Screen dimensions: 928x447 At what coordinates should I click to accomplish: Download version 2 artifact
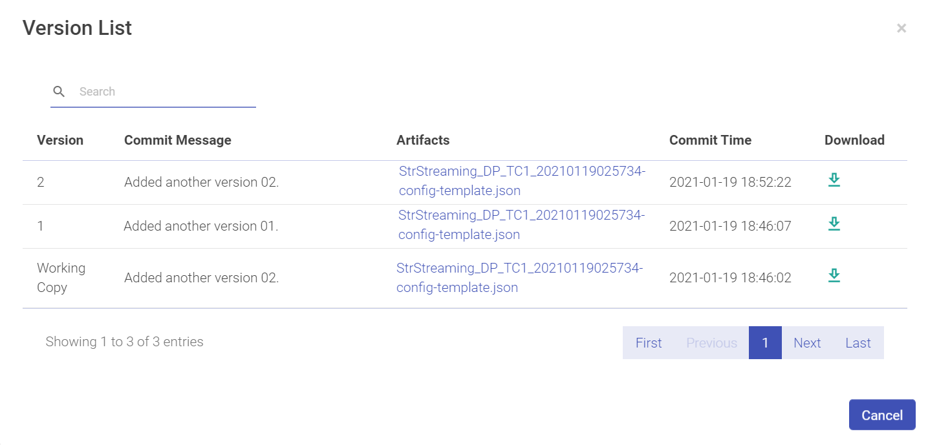pyautogui.click(x=834, y=180)
